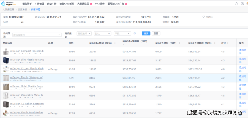The width and height of the screenshot is (248, 118).
Task: Click the $171,269.56 7-day sales cell
Action: [x=195, y=69]
